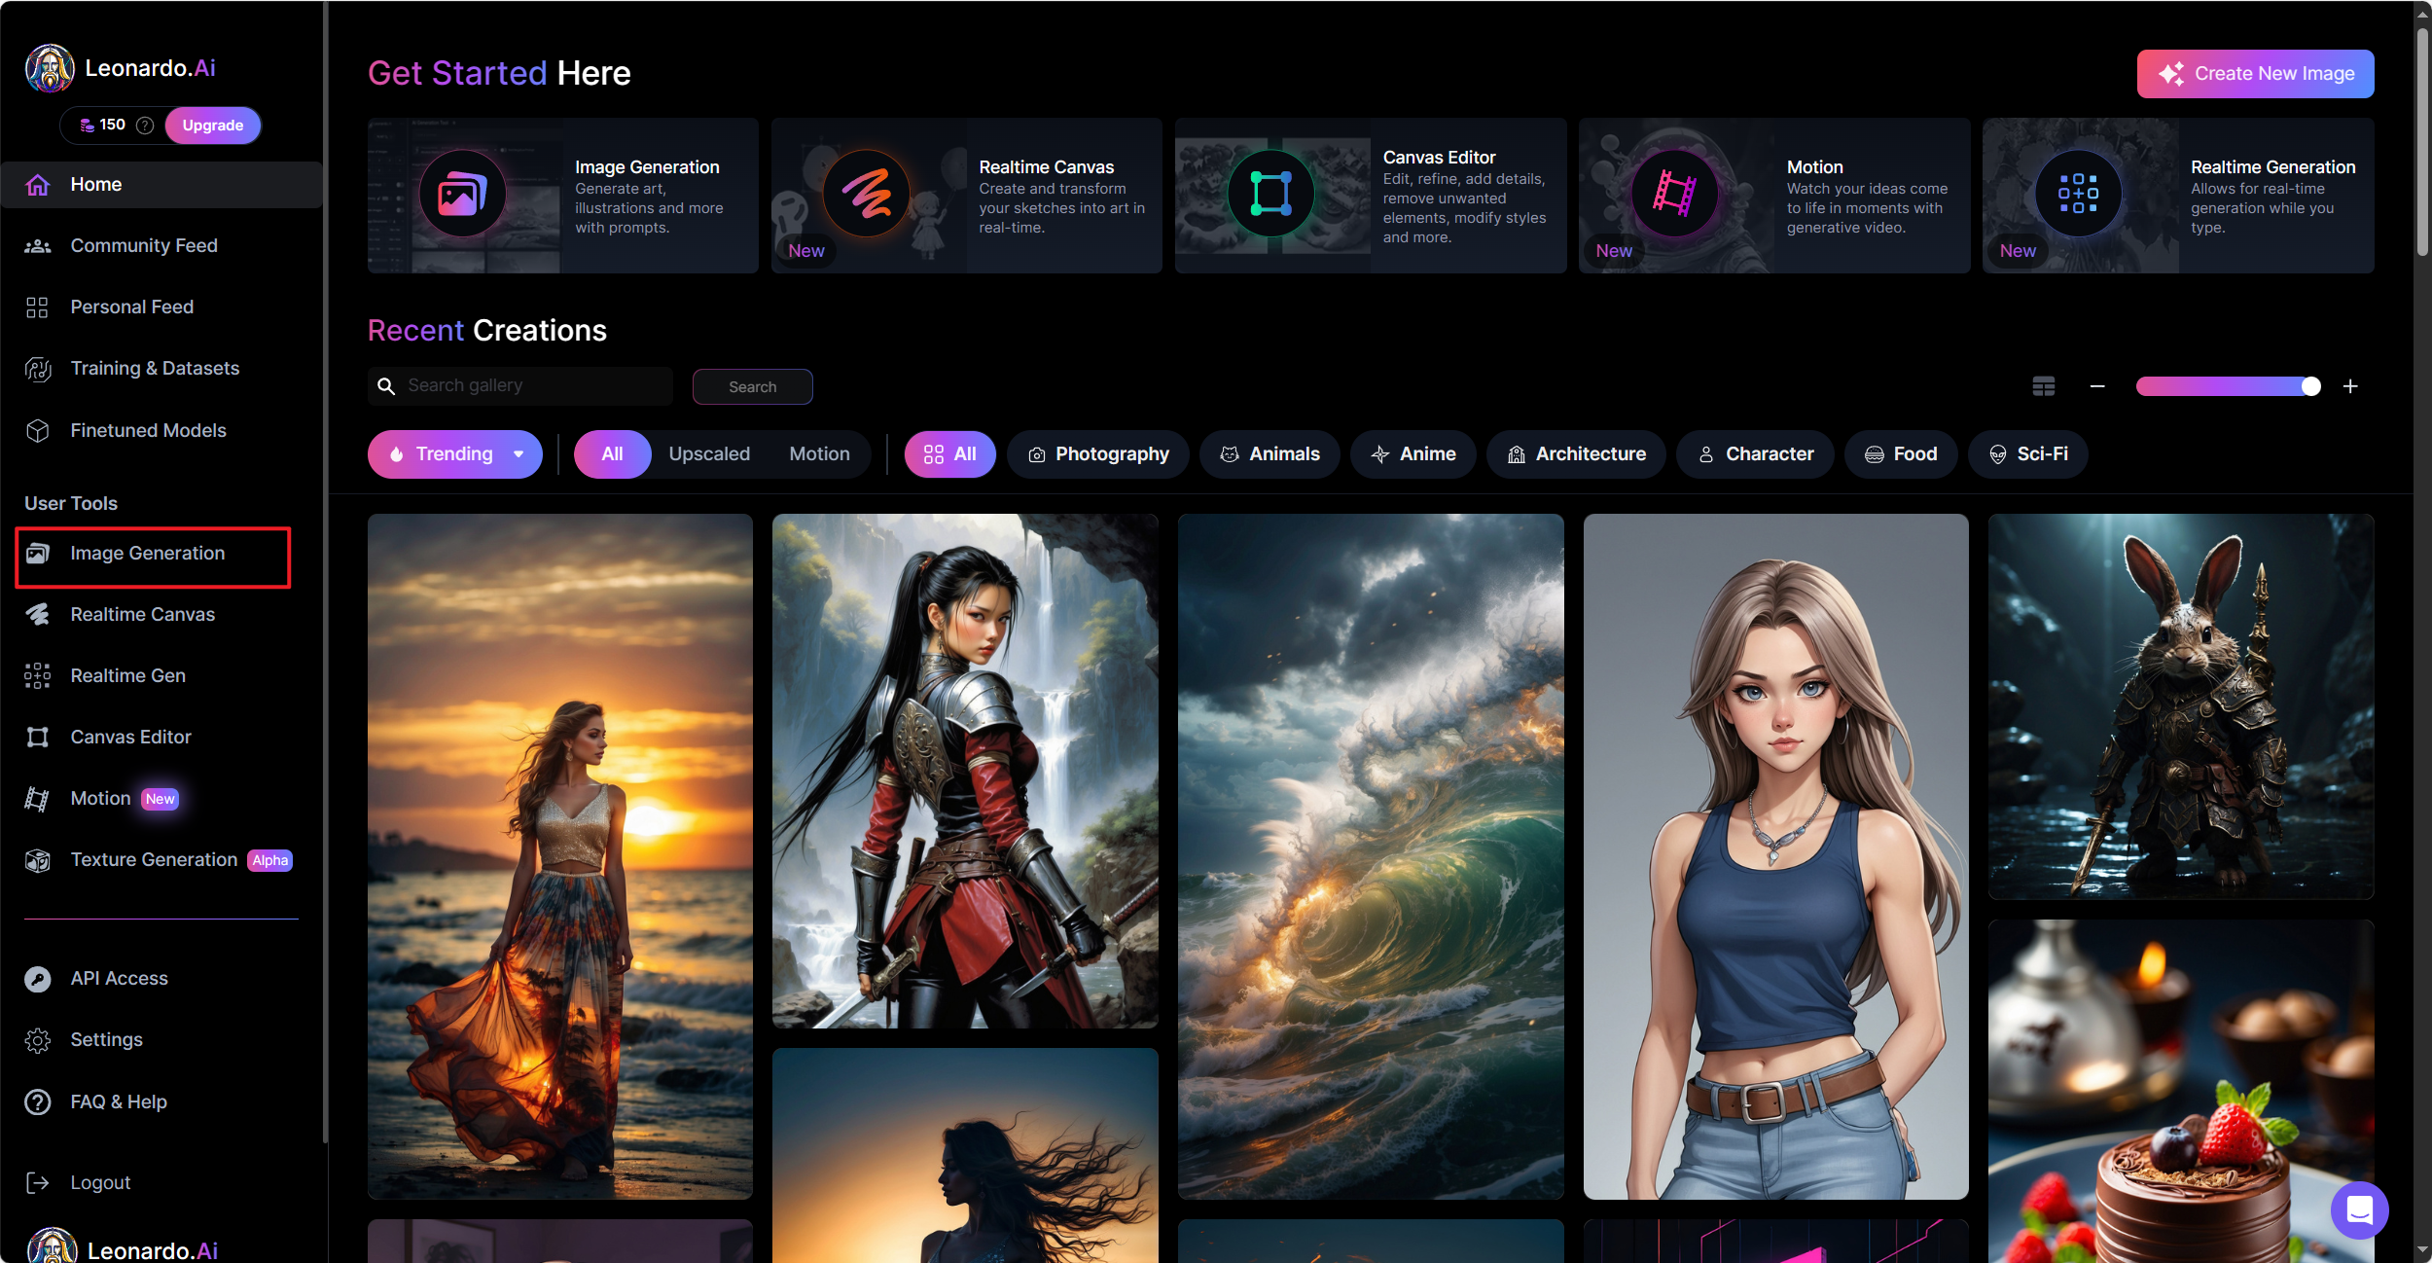Open the silhouette woman sunset image
The image size is (2432, 1263).
965,1155
